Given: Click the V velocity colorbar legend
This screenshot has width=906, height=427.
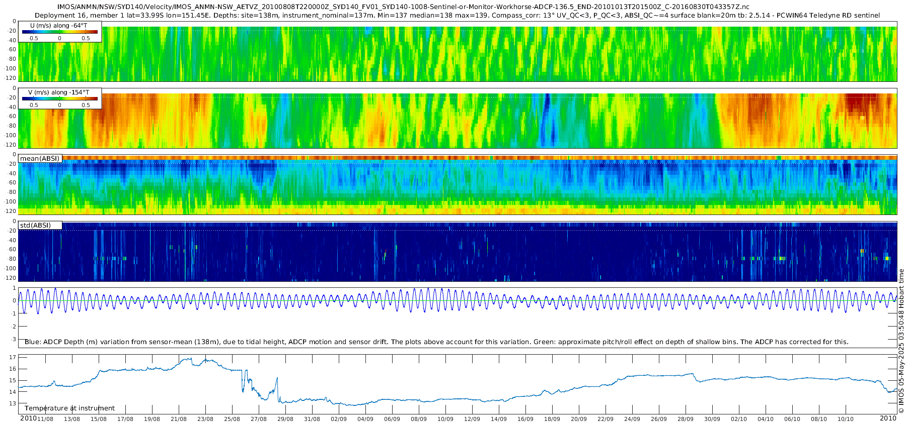Looking at the screenshot, I should pos(59,99).
